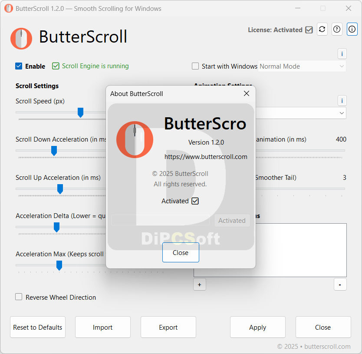Click the license key input field
The image size is (362, 354).
160,220
